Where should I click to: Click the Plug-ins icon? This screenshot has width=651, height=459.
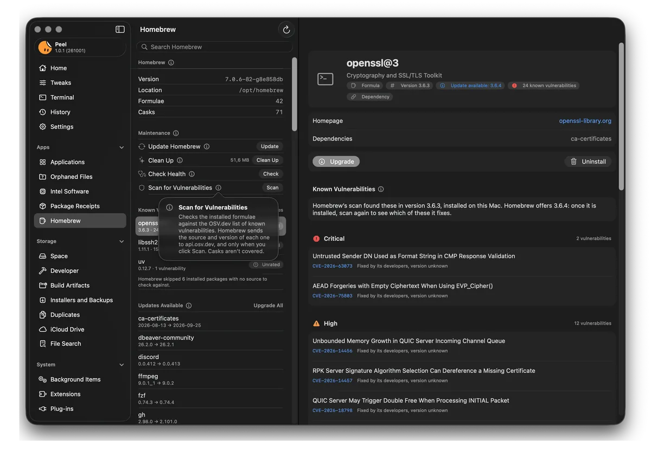(x=43, y=409)
